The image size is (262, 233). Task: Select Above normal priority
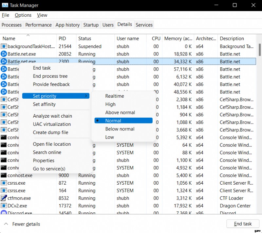coord(123,112)
